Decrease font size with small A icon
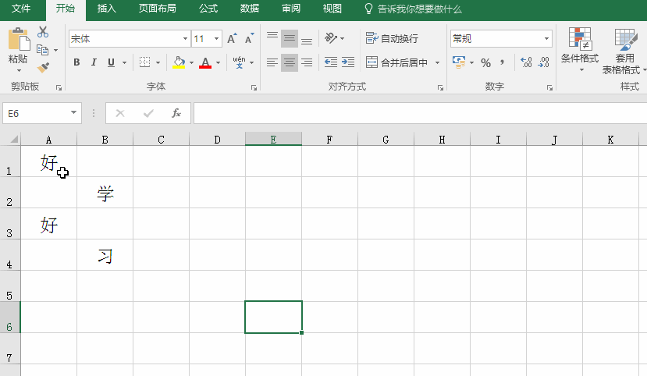This screenshot has height=376, width=647. pos(249,38)
